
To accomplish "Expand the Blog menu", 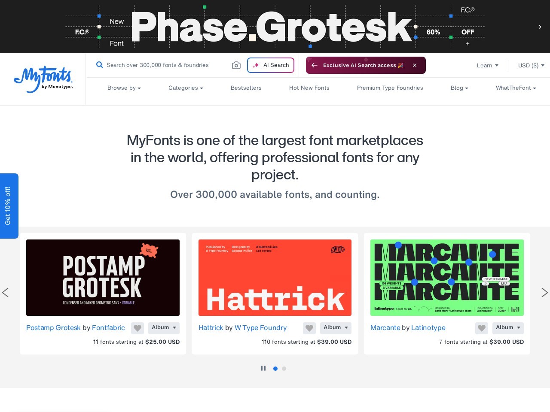I will 459,88.
